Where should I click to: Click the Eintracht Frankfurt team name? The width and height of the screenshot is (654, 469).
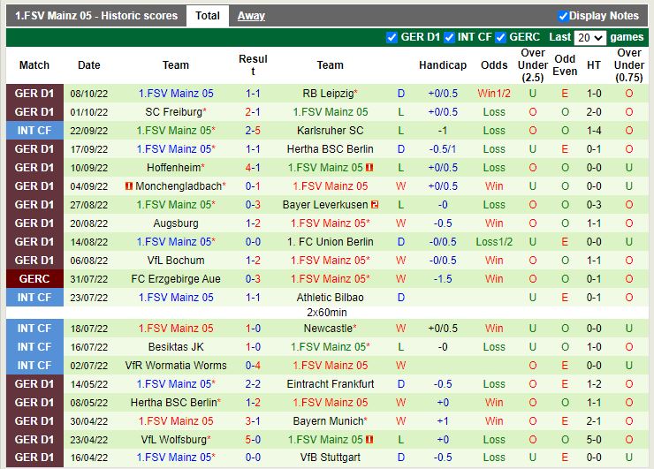click(330, 384)
